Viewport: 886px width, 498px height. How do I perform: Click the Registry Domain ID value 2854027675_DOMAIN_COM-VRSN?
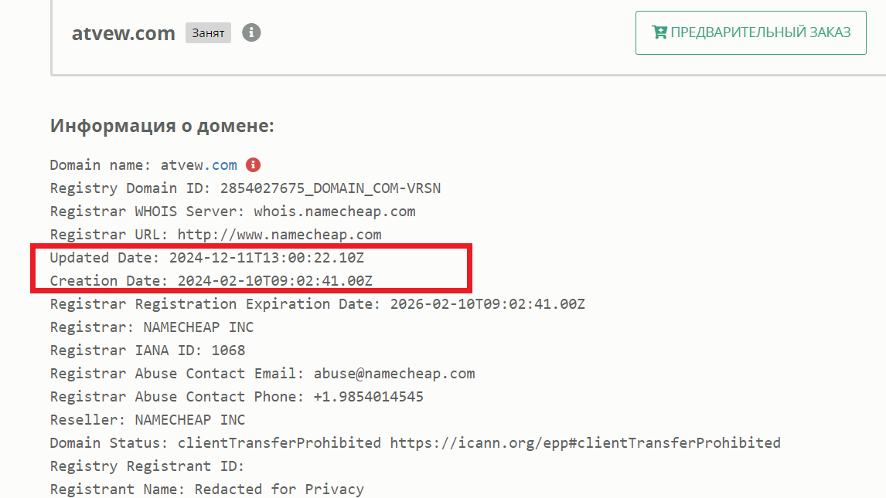331,188
